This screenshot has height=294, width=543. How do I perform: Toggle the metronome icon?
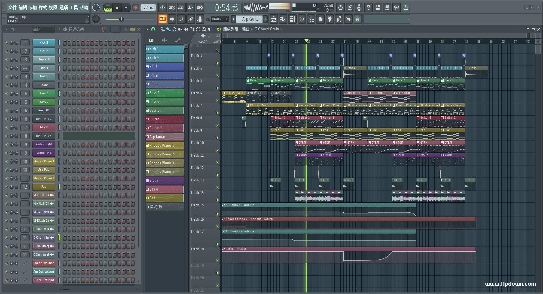point(162,8)
